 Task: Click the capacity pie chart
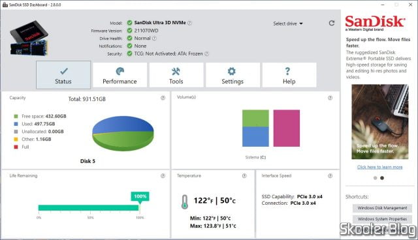tap(123, 133)
